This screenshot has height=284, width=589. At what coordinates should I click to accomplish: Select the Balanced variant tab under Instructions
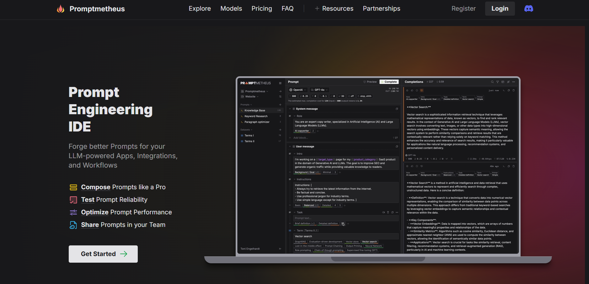click(x=311, y=205)
